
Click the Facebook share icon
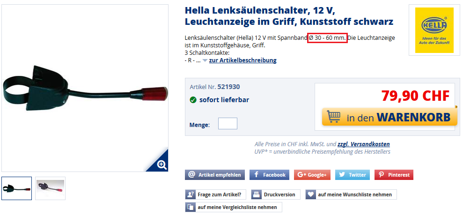click(x=256, y=175)
